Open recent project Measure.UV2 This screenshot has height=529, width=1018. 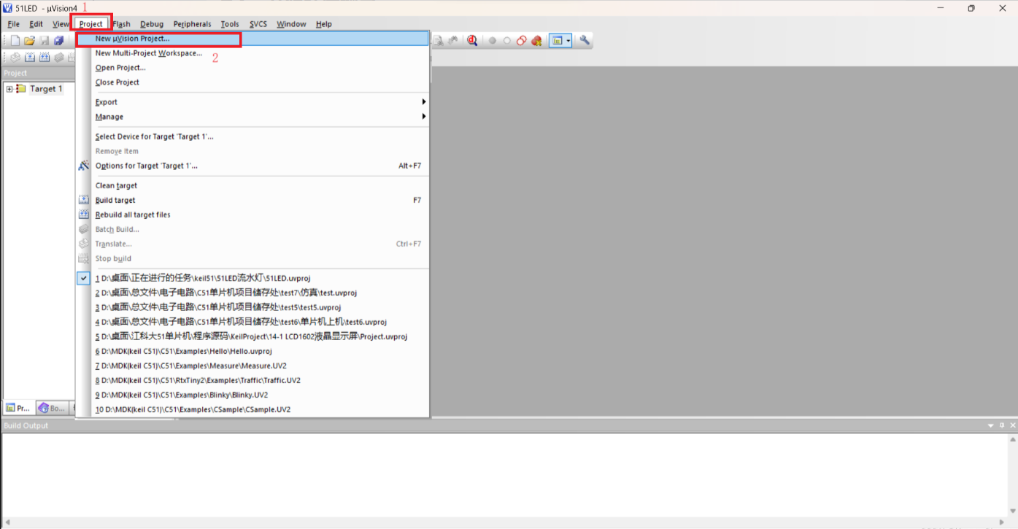pyautogui.click(x=252, y=366)
